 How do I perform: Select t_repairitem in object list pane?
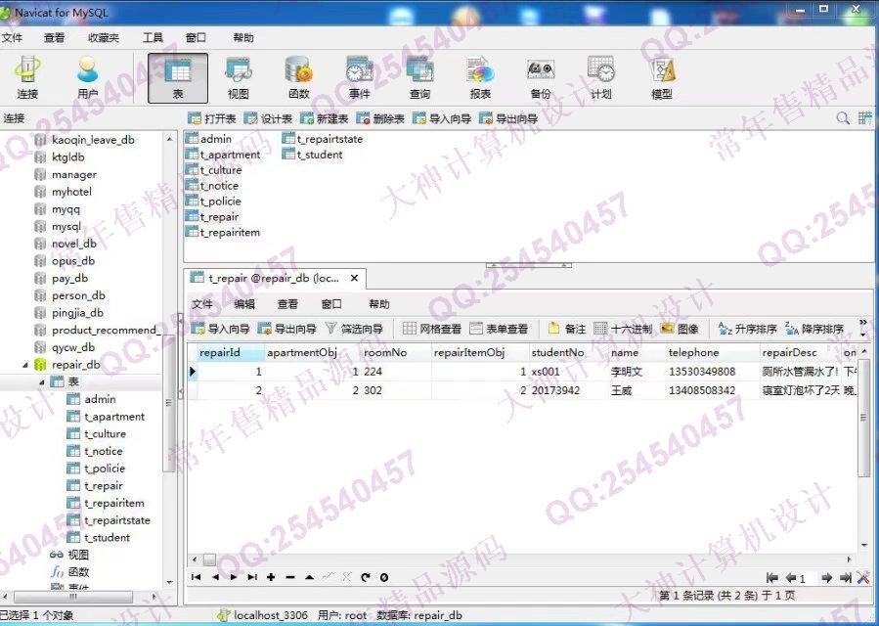[x=230, y=232]
